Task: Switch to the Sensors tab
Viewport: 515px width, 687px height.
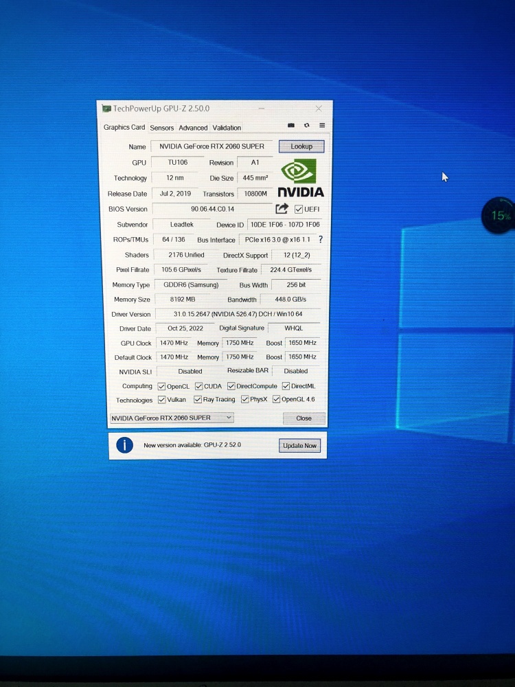Action: point(162,128)
